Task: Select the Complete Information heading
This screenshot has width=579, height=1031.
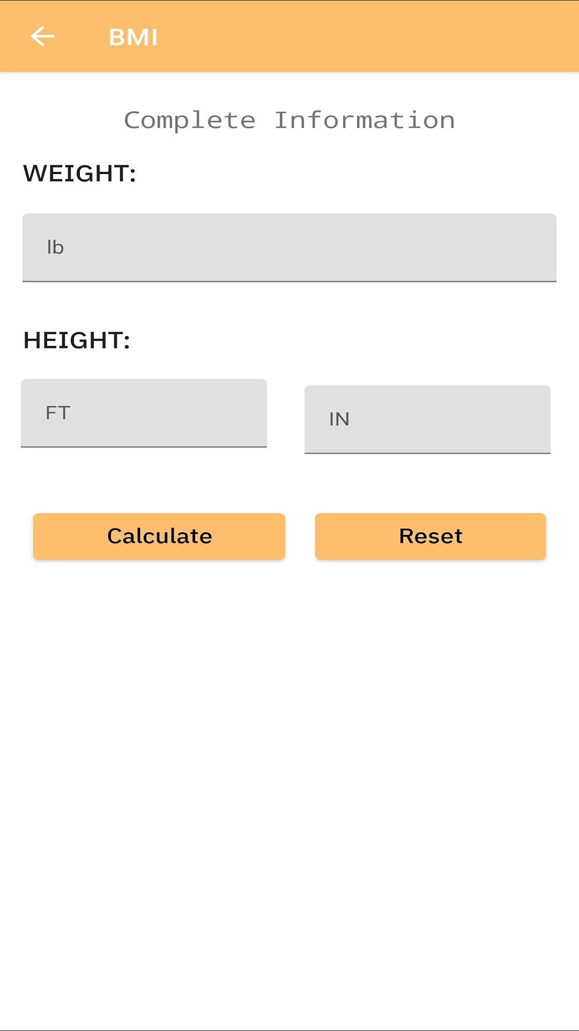Action: 289,119
